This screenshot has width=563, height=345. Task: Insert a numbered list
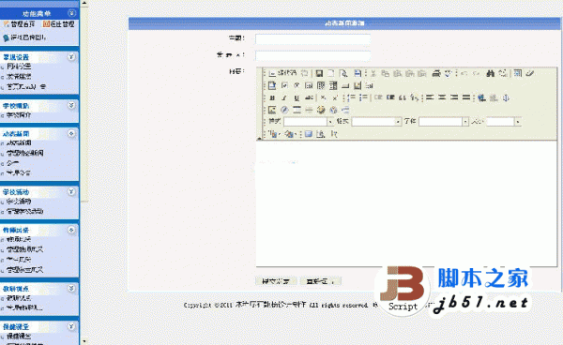351,97
